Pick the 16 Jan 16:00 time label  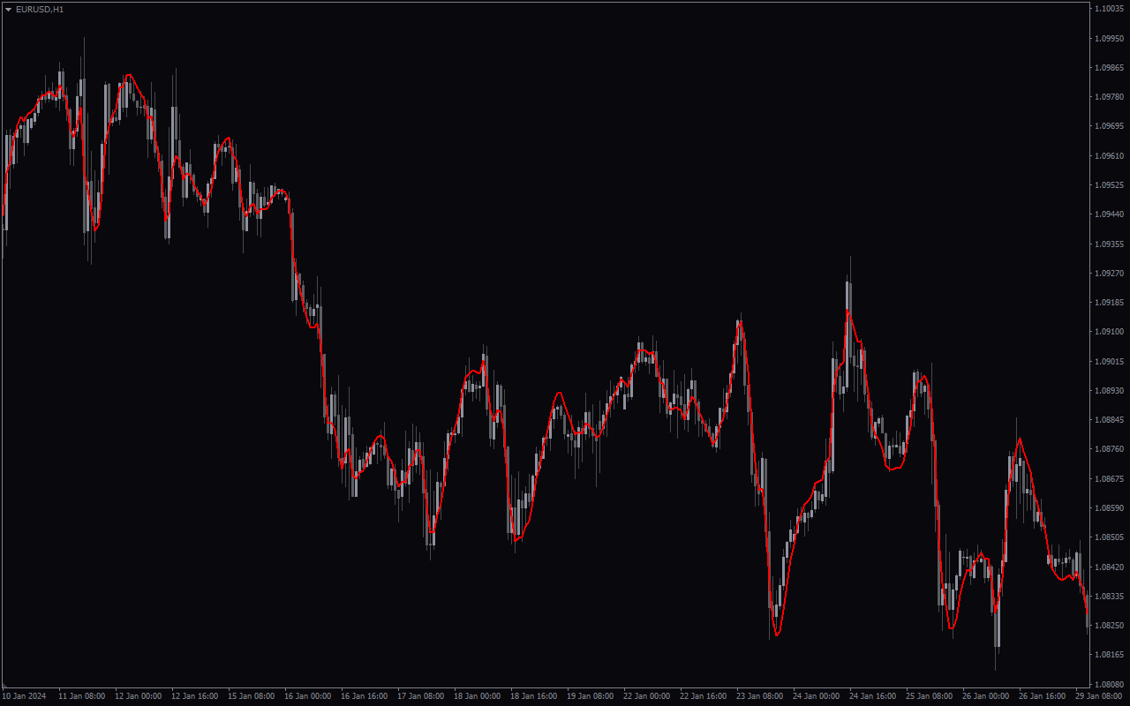[x=364, y=695]
